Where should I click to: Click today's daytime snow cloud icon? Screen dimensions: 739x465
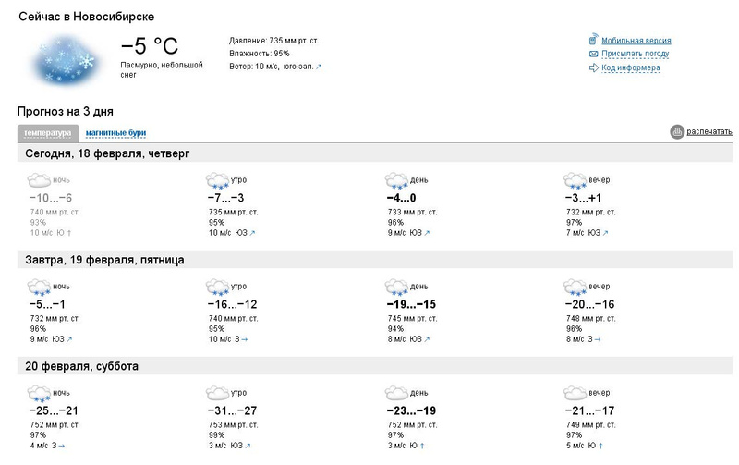tap(397, 180)
